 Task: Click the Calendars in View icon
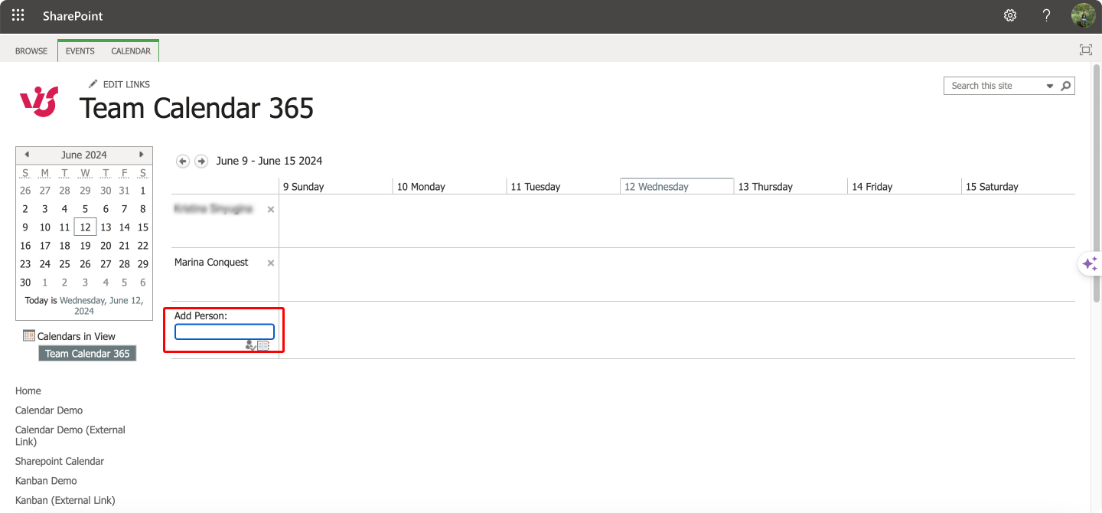point(29,336)
